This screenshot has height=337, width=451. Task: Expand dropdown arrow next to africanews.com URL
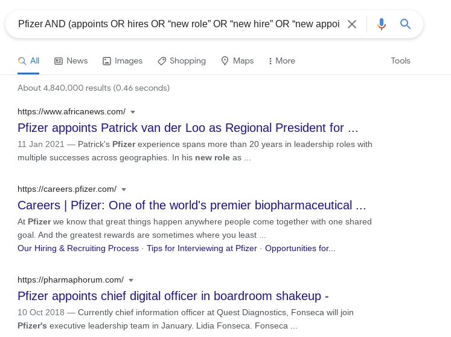133,112
